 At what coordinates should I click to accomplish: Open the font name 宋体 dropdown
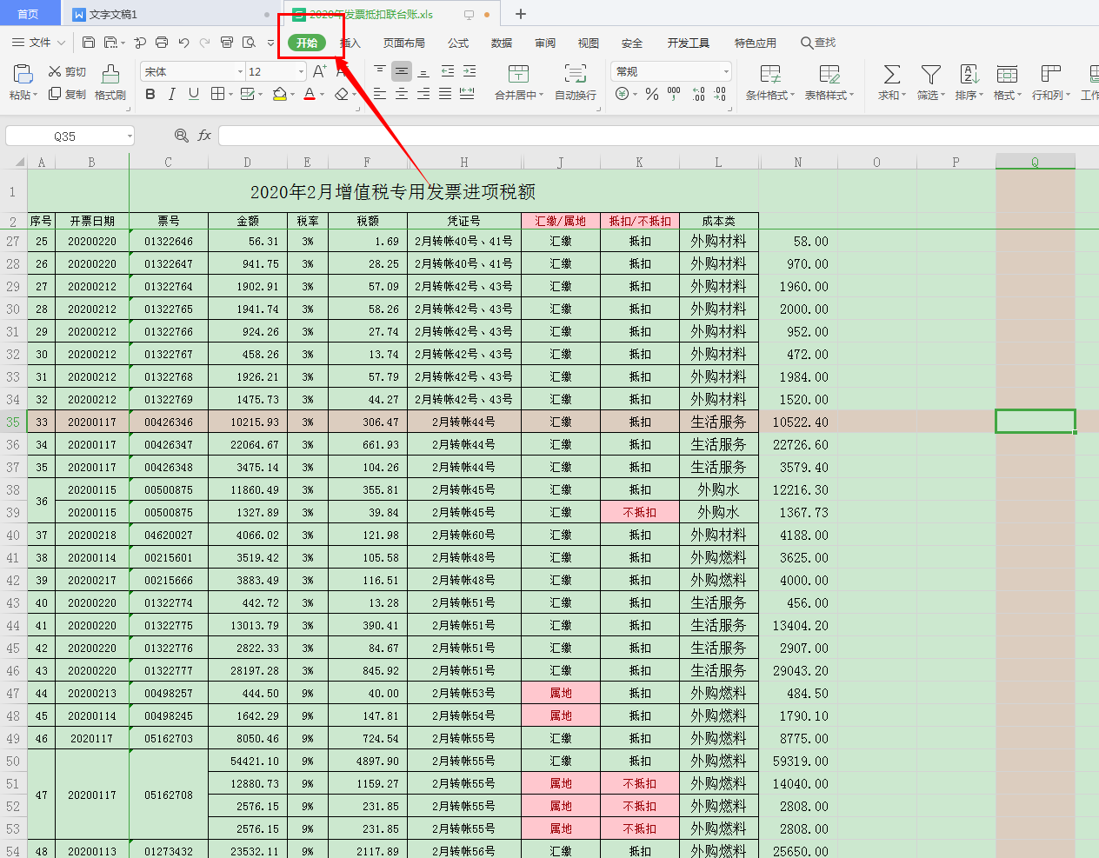240,71
